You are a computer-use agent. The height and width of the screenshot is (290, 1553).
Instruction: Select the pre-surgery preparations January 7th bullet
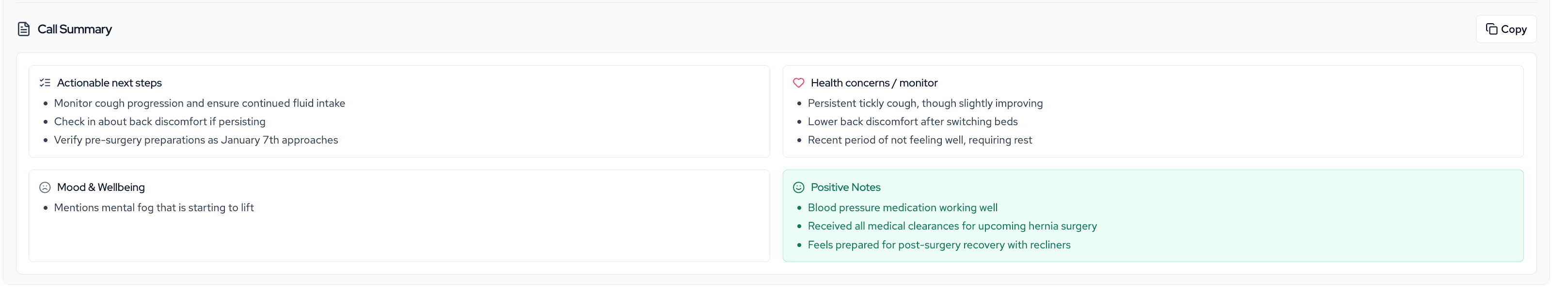click(196, 140)
